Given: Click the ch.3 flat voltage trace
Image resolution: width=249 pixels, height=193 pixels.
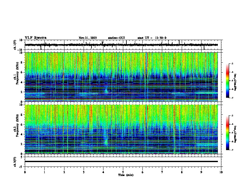Looking at the screenshot, I should [x=121, y=161].
